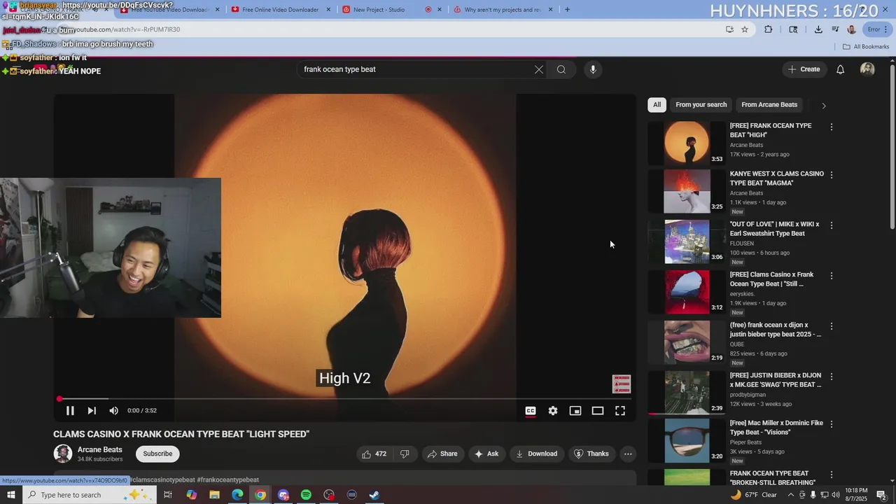The image size is (896, 504).
Task: Toggle closed captions on player
Action: pos(531,411)
